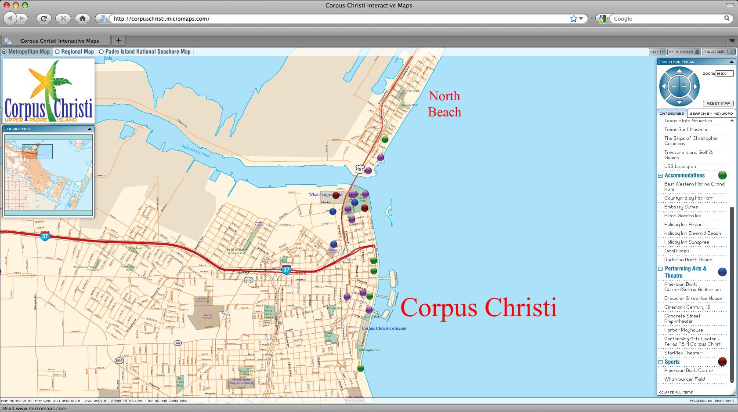
Task: Click the zoom percentage input field
Action: coord(724,73)
